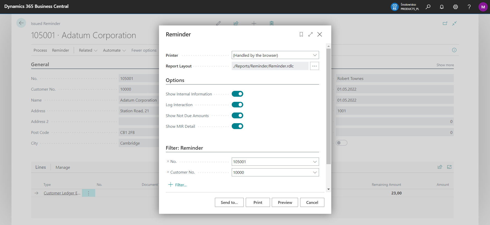The image size is (490, 225).
Task: Click the plus new-record icon in the header
Action: click(x=254, y=23)
